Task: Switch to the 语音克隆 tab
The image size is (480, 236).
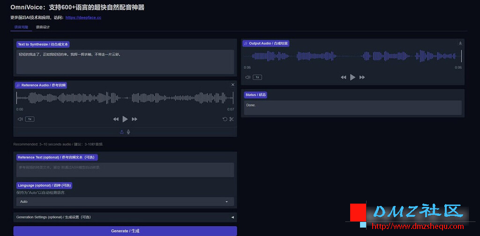Action: click(21, 27)
